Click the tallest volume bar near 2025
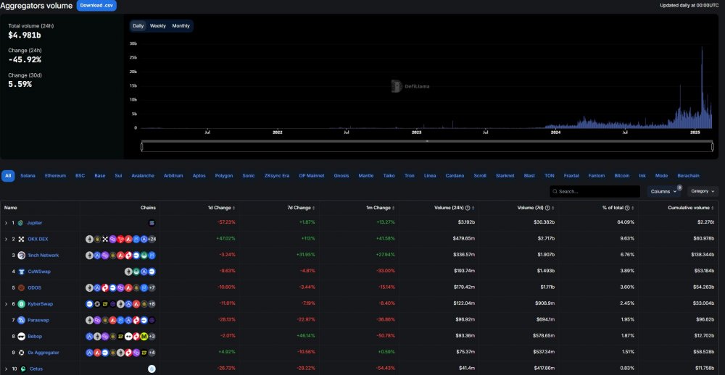Screen dimensions: 725x375 [702, 88]
